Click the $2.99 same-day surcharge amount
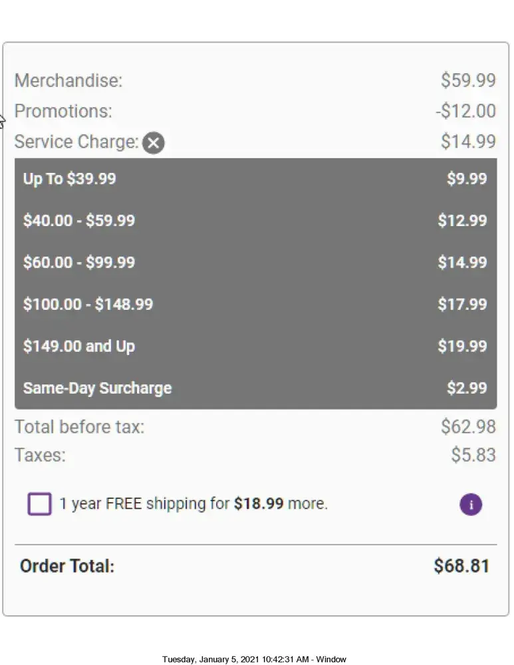Screen dimensions: 514x665 coord(466,388)
